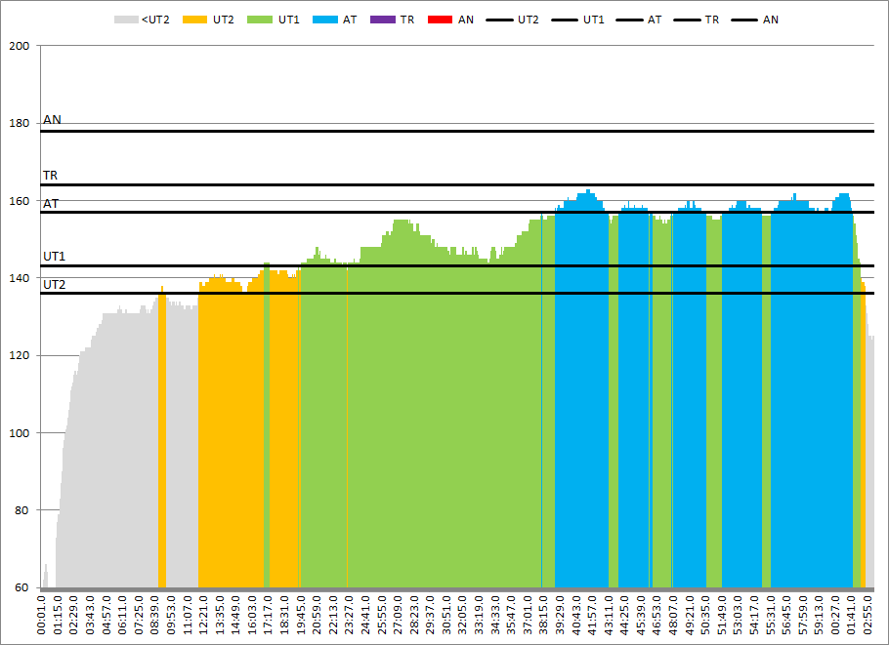Click the 200 value on the vertical axis
The width and height of the screenshot is (889, 645).
(x=20, y=46)
